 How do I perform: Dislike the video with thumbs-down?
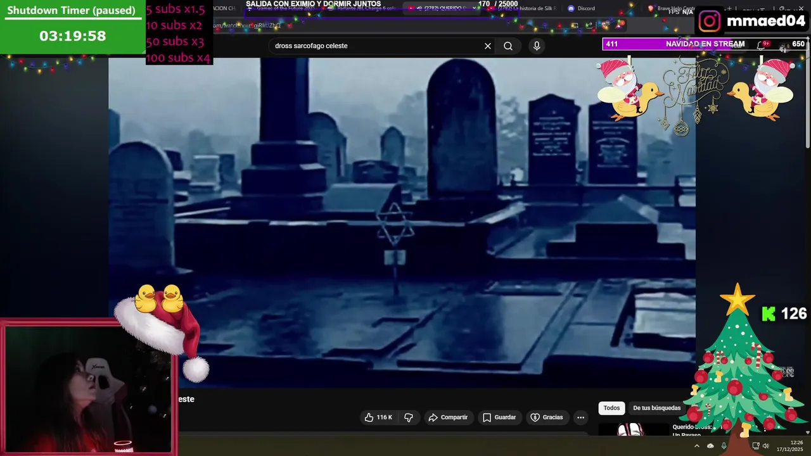[409, 417]
